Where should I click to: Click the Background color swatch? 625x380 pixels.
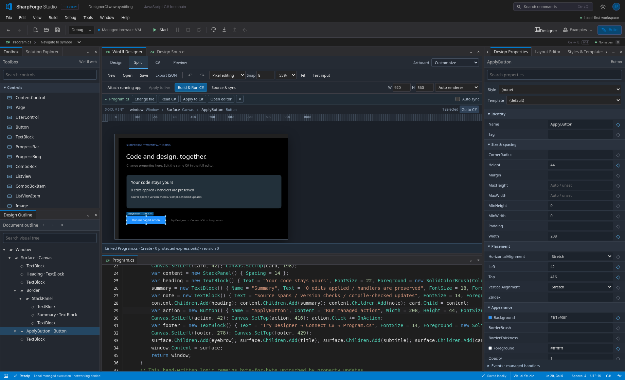490,318
